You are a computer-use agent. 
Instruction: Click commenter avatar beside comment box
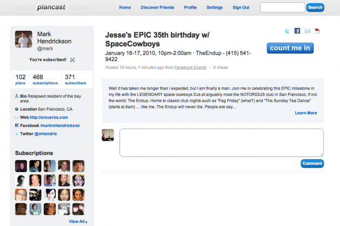108,135
